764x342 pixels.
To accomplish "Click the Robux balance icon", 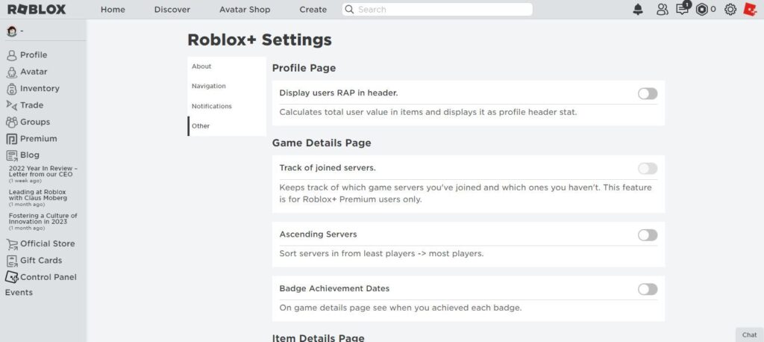I will click(701, 9).
